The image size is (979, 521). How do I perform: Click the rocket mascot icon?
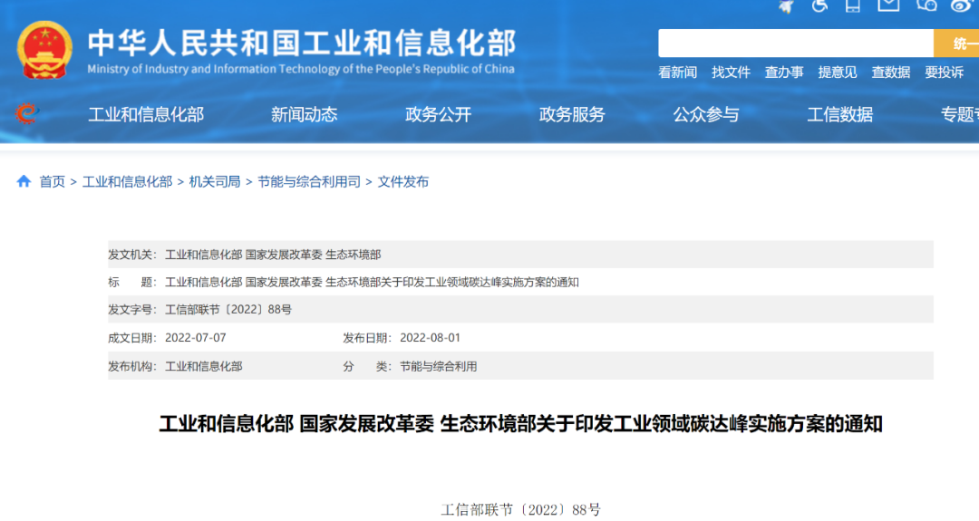[x=786, y=6]
